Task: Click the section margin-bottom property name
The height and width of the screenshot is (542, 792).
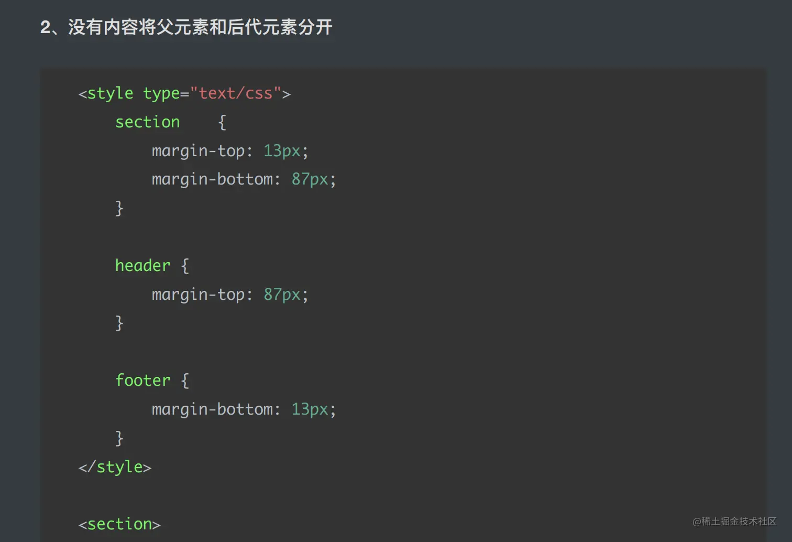Action: coord(212,179)
